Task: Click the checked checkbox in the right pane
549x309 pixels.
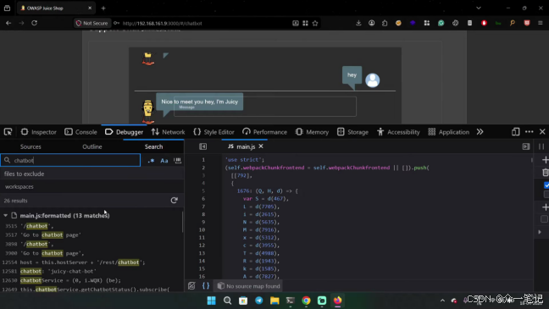Action: tap(546, 185)
